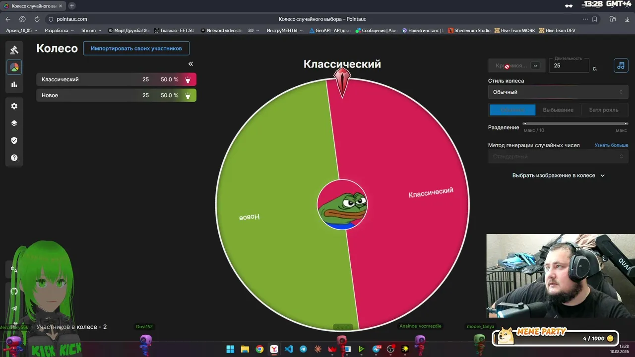Open the Главная - EFT.SU bookmark

click(174, 31)
